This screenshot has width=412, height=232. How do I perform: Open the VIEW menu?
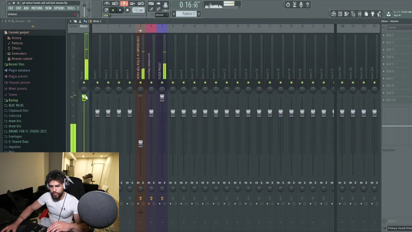point(48,8)
